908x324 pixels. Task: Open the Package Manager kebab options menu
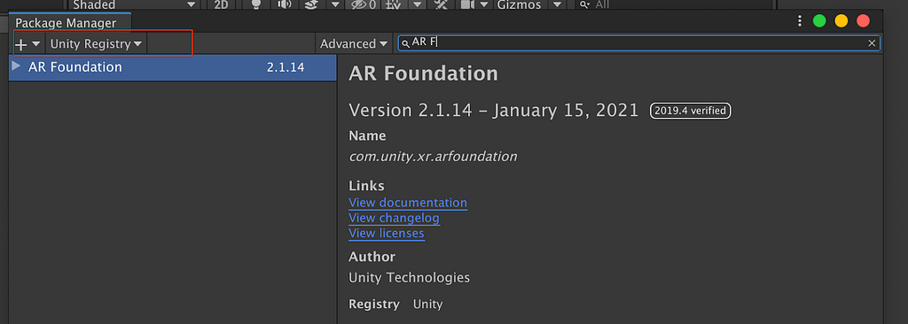click(x=800, y=21)
